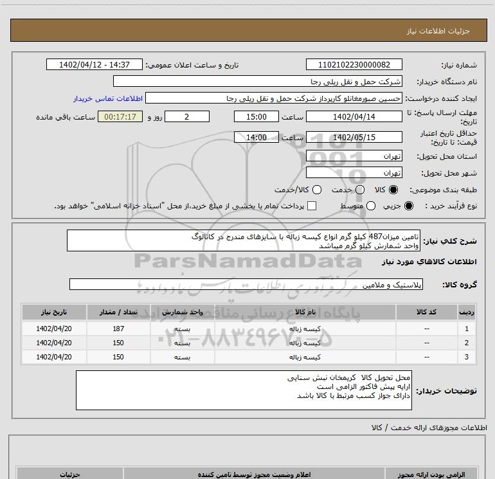Click date 1402/04/20 in row 2

(54, 343)
